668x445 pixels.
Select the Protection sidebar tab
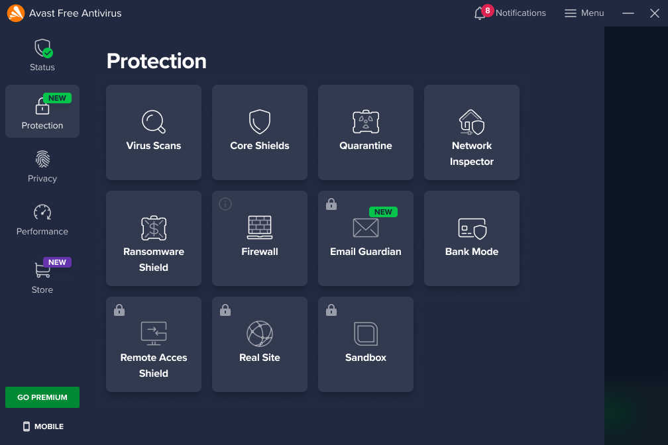pos(42,111)
